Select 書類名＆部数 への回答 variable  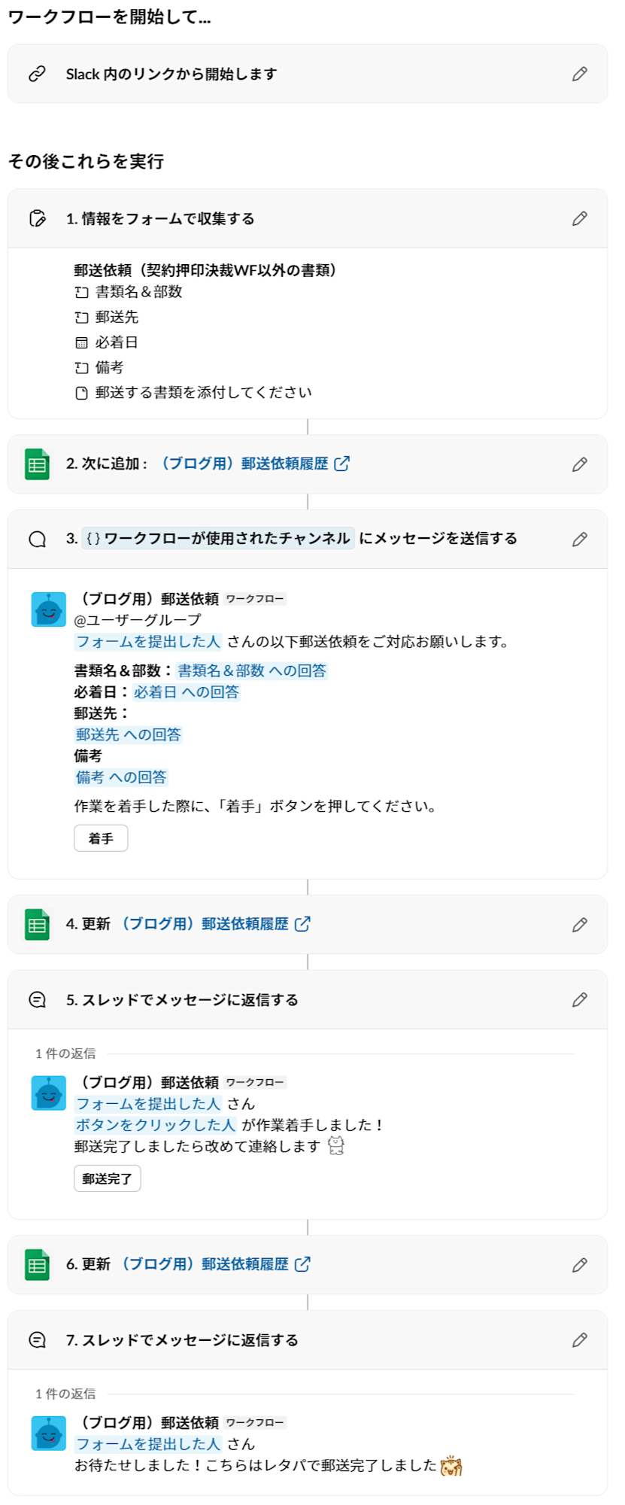(252, 670)
